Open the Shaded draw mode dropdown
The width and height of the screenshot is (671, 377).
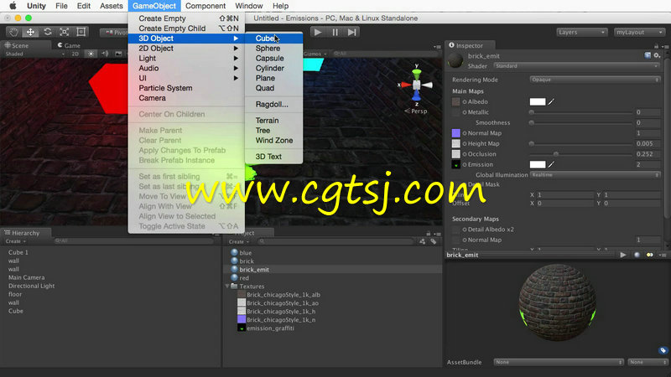[x=34, y=54]
